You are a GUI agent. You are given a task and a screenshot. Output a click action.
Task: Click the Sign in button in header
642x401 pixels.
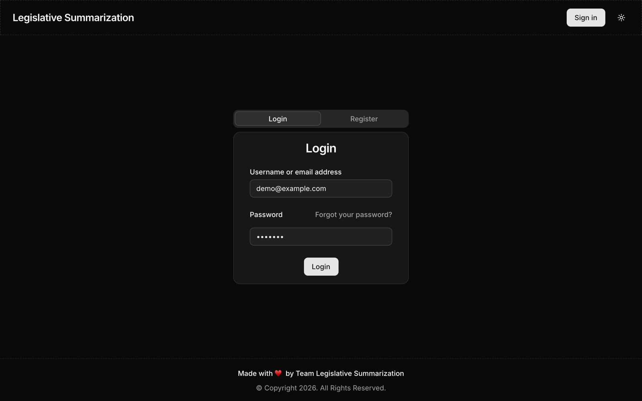(x=586, y=18)
